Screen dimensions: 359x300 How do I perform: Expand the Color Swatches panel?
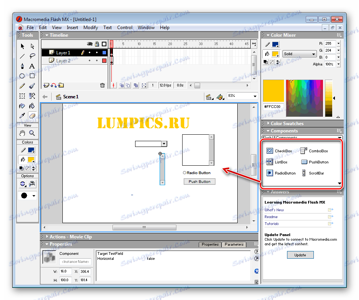(x=268, y=123)
